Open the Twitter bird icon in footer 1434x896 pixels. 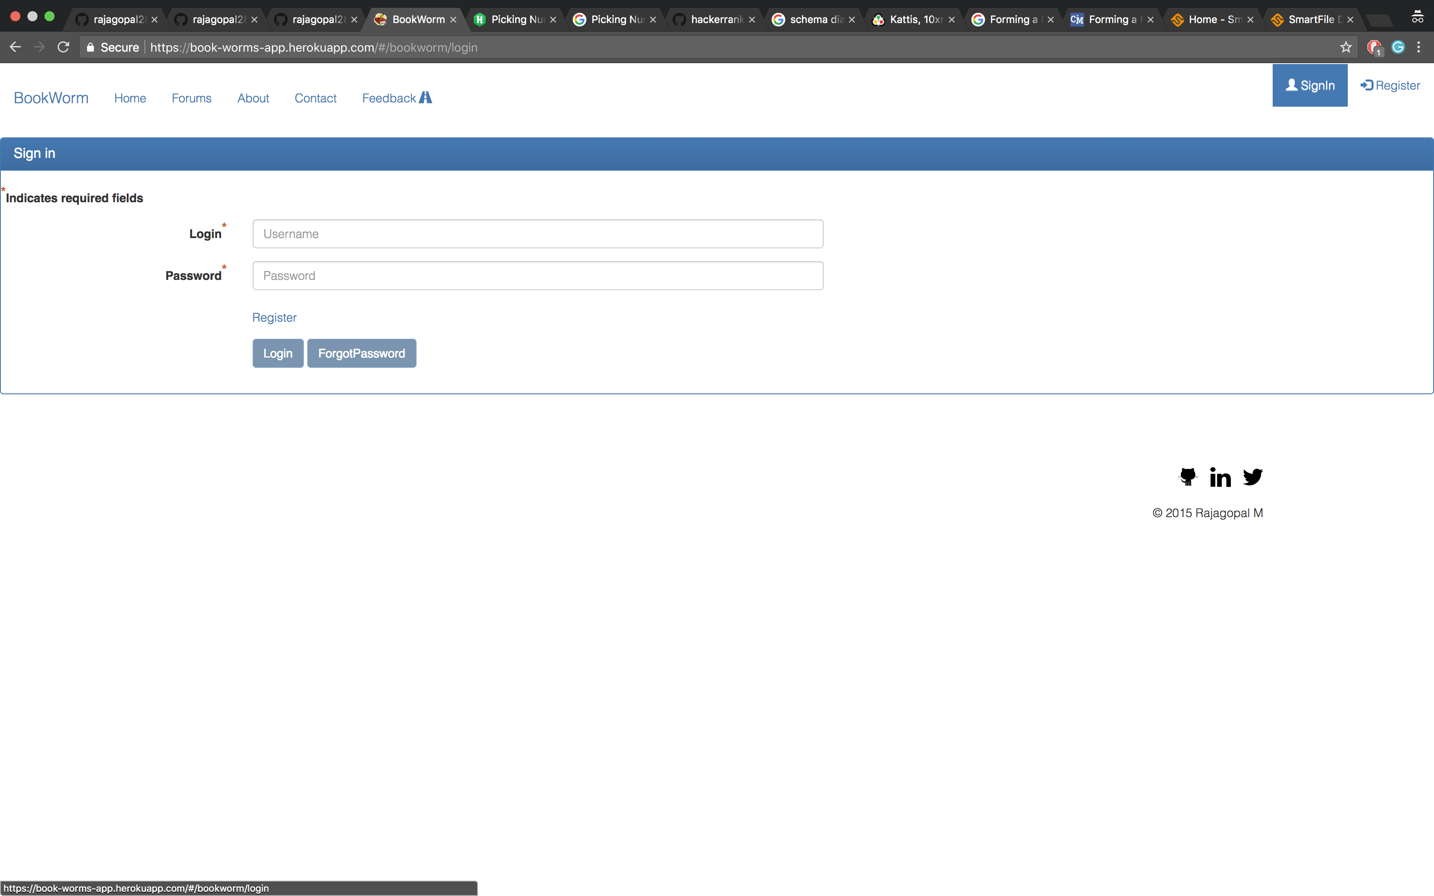(1252, 477)
